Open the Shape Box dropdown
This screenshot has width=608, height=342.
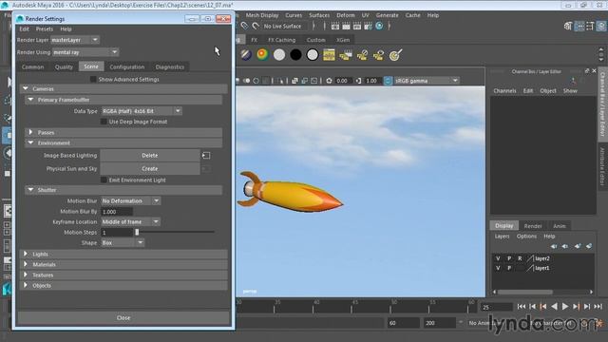(x=123, y=243)
